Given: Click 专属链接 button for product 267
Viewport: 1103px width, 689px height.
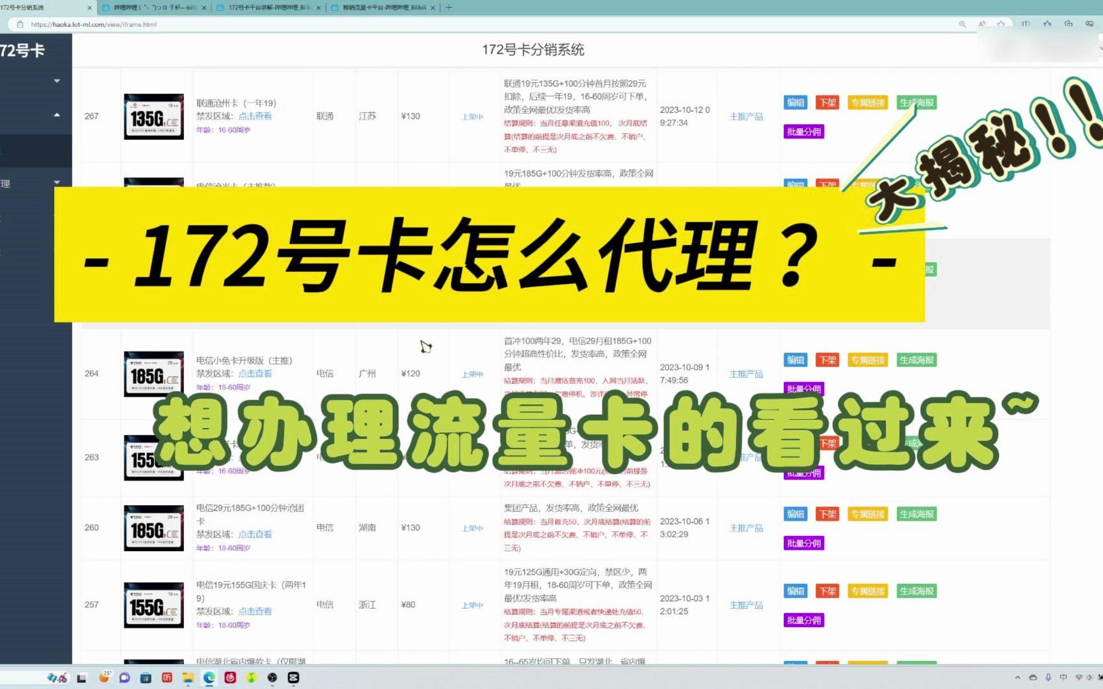Looking at the screenshot, I should 867,102.
